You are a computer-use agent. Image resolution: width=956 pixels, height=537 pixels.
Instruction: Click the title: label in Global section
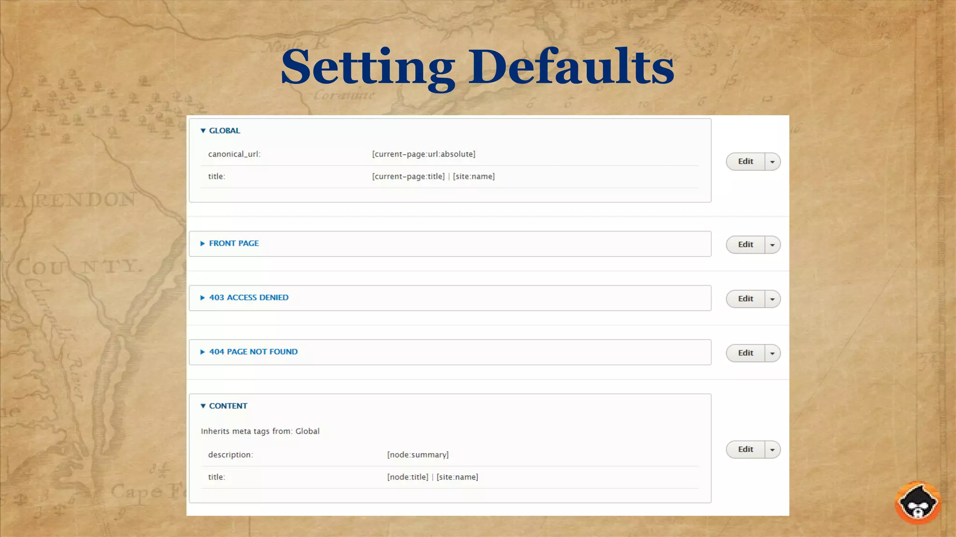coord(217,177)
